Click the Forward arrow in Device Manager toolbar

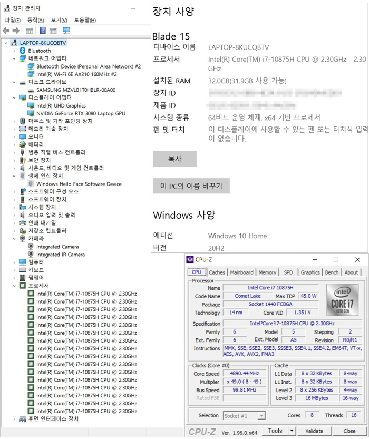16,31
